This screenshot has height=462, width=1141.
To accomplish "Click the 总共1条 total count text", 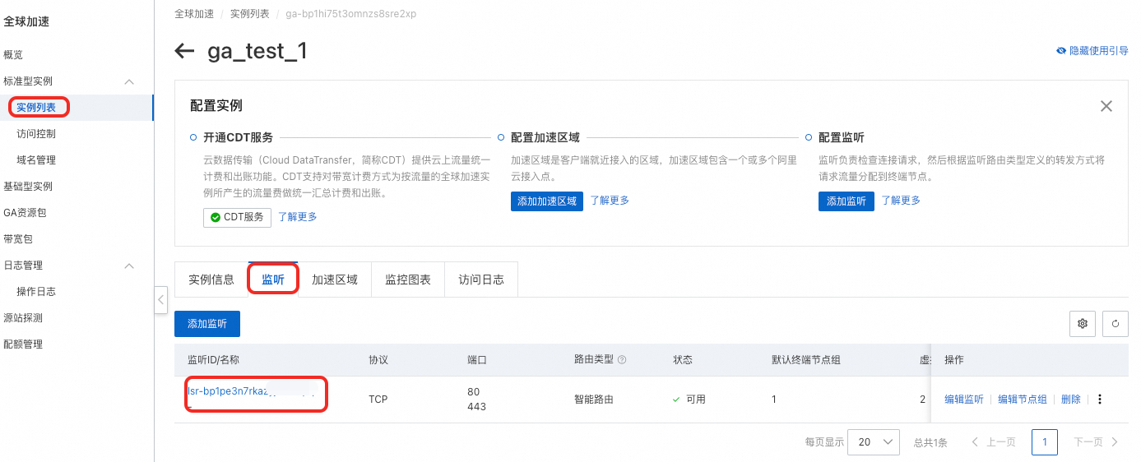I will pos(930,442).
